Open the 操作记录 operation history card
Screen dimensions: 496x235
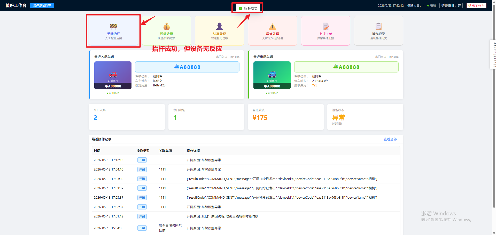378,31
